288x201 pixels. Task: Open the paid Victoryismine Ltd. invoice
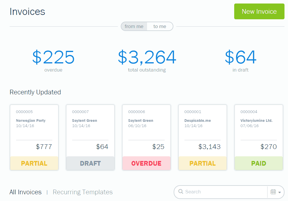(x=258, y=131)
